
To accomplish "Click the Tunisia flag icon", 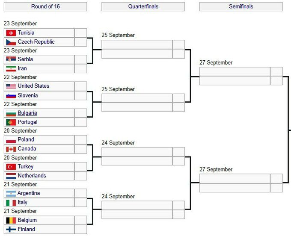I will tap(11, 33).
